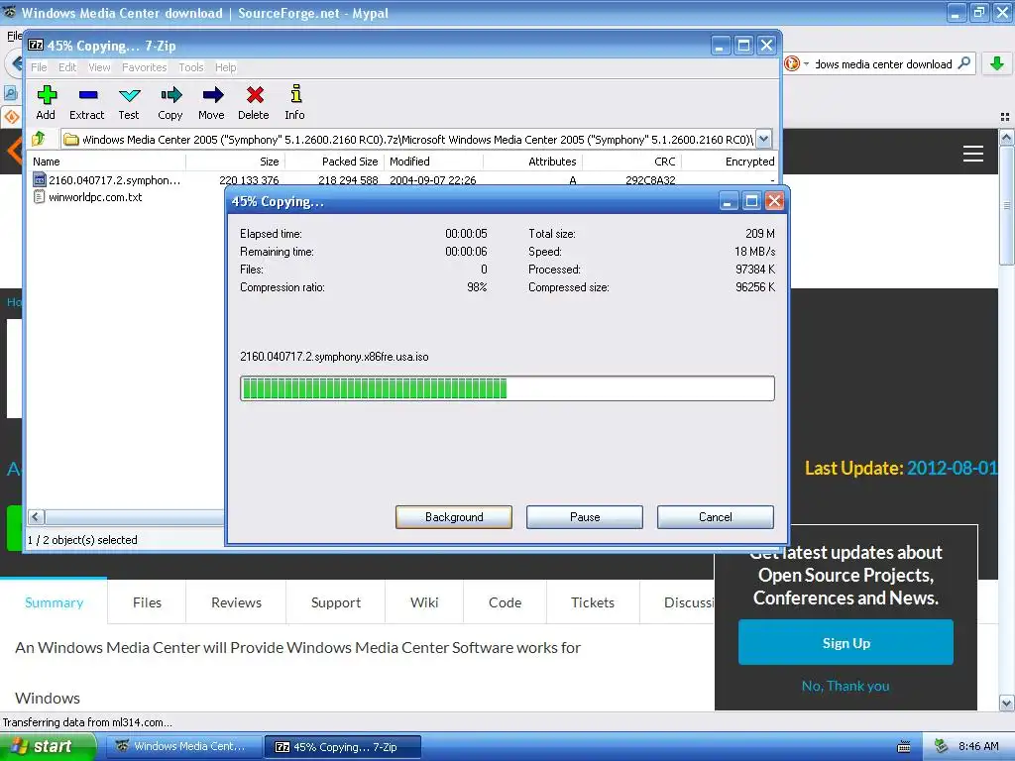Sort by the Size column header
The image size is (1015, 761).
pos(236,162)
